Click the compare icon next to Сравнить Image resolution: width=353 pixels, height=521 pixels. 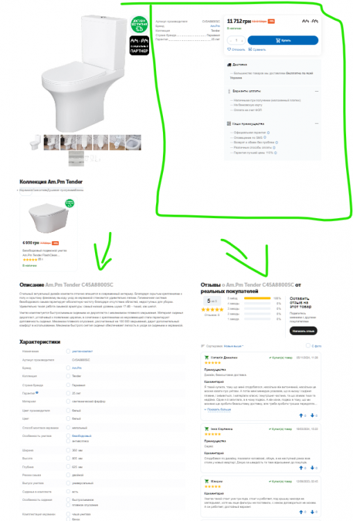point(250,49)
